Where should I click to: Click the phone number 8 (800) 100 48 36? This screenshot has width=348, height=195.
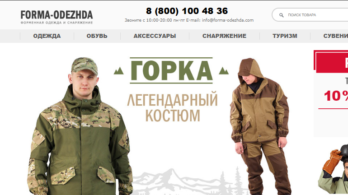pos(187,11)
